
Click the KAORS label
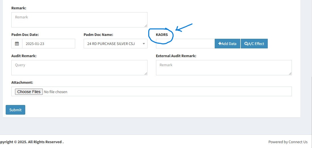pyautogui.click(x=162, y=35)
